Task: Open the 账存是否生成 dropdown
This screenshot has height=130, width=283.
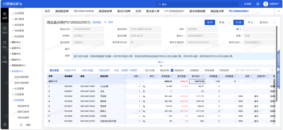Action: click(145, 42)
